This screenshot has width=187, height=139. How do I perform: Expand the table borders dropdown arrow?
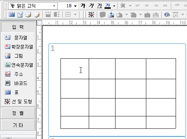[76, 15]
